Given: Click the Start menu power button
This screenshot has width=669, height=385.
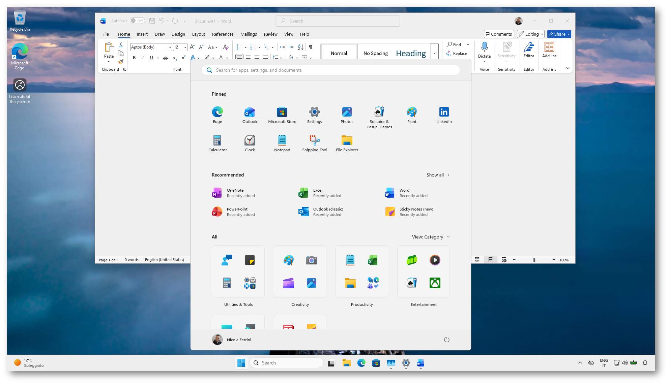Looking at the screenshot, I should click(x=446, y=340).
